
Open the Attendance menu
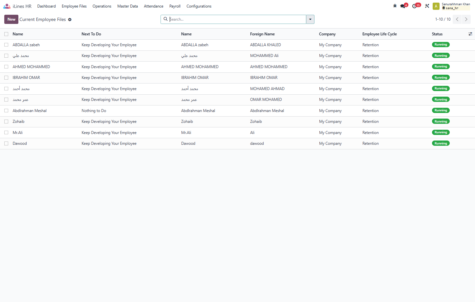154,6
